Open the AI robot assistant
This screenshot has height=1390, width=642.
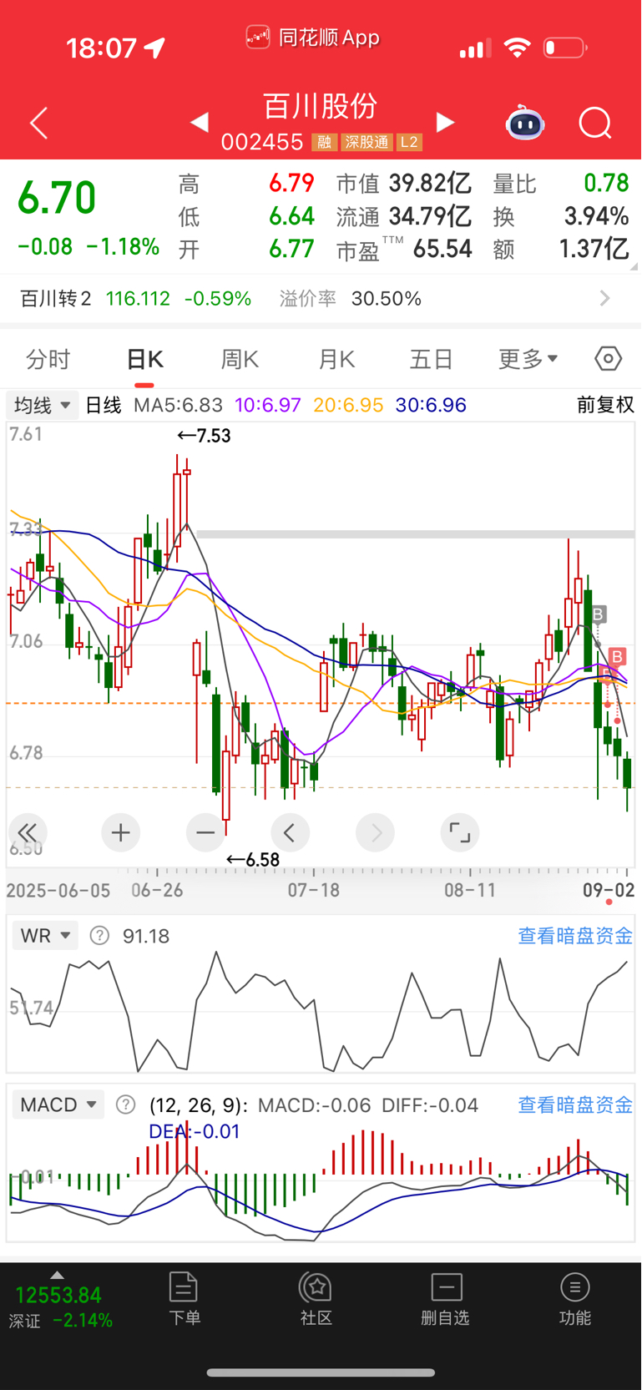click(525, 124)
